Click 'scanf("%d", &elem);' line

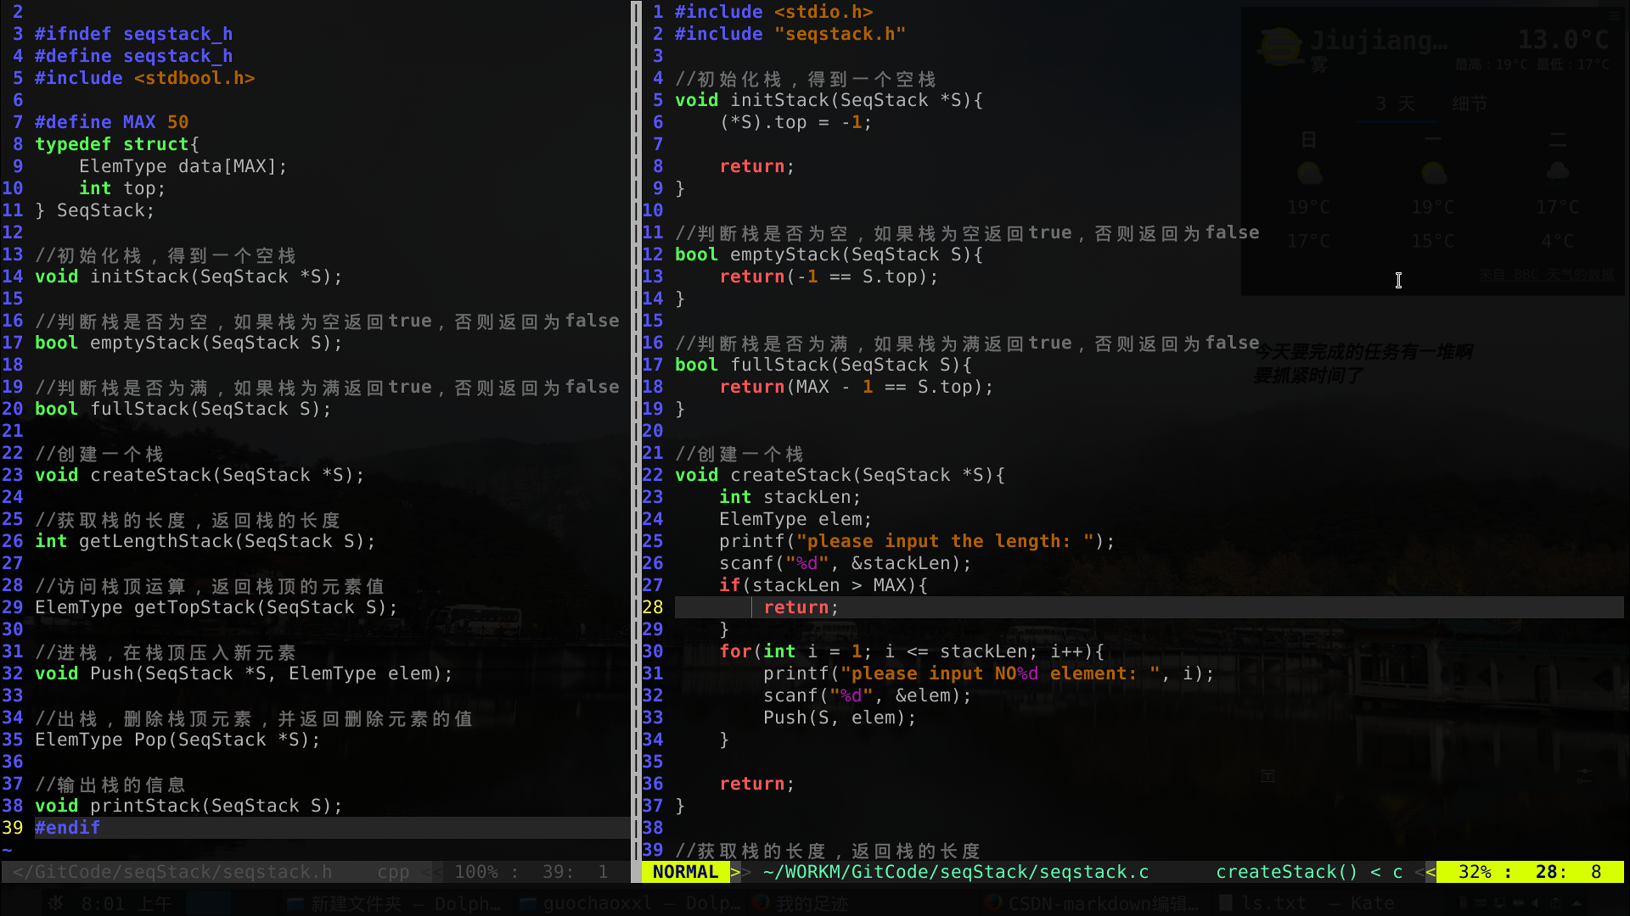(868, 695)
